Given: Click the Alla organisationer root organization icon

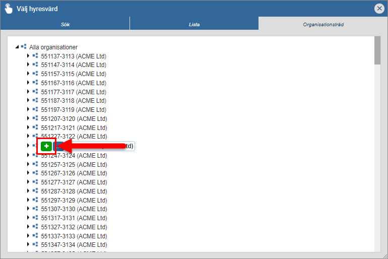Looking at the screenshot, I should pos(24,47).
